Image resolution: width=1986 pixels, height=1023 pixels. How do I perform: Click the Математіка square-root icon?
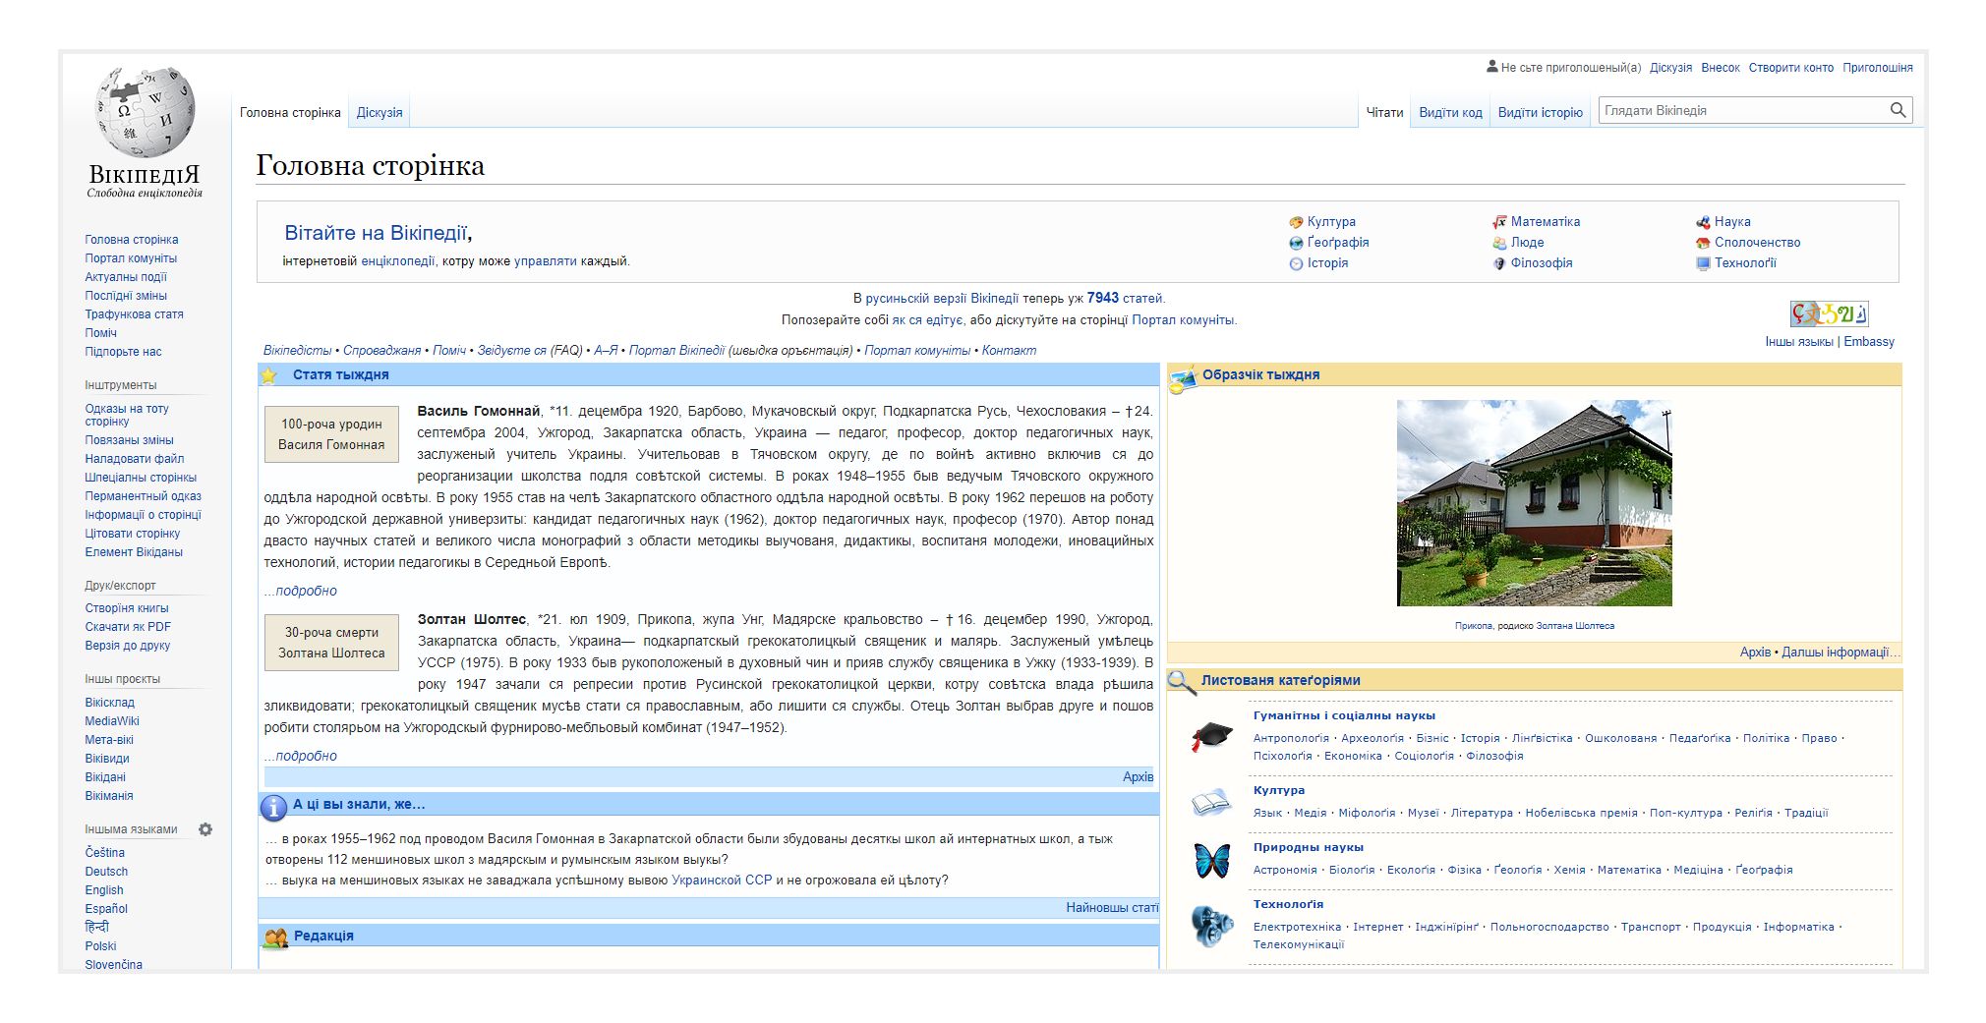coord(1499,222)
